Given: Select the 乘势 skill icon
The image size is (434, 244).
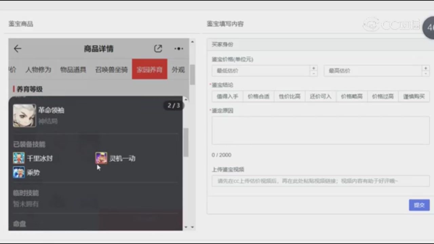Looking at the screenshot, I should 19,172.
